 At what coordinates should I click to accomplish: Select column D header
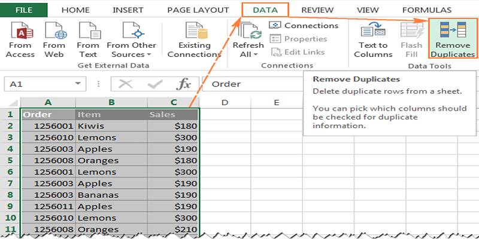(225, 102)
